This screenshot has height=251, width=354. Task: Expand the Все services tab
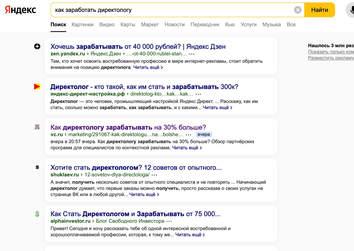(291, 25)
